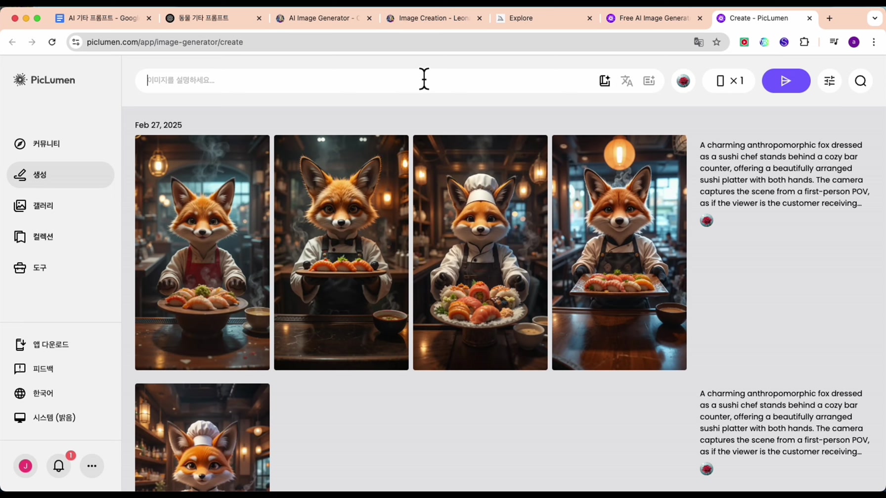This screenshot has height=498, width=886.
Task: Close the Explore browser tab
Action: (589, 18)
